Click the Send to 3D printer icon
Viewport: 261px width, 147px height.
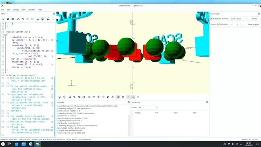pyautogui.click(x=53, y=19)
